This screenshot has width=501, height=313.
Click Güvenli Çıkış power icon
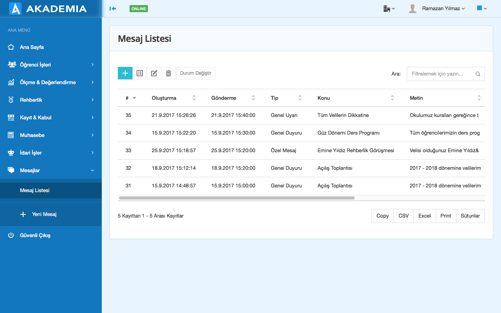(x=11, y=236)
